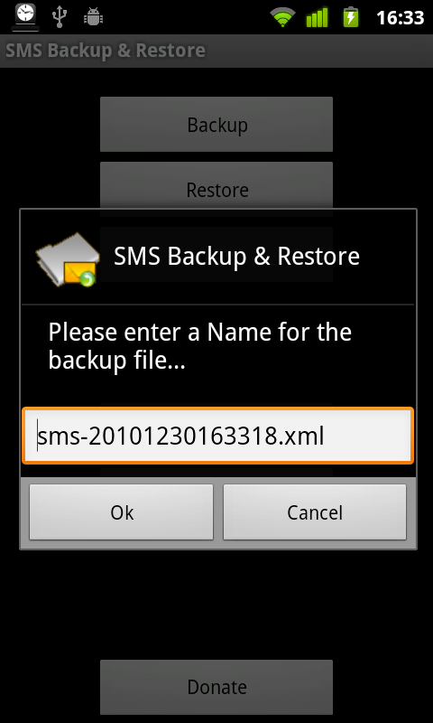The height and width of the screenshot is (723, 433).
Task: Dismiss the dialog with Cancel
Action: pyautogui.click(x=315, y=512)
